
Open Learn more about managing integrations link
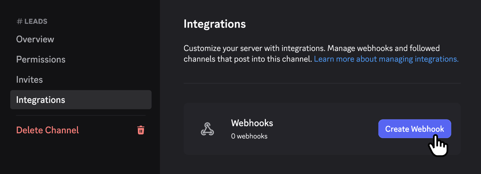tap(386, 59)
